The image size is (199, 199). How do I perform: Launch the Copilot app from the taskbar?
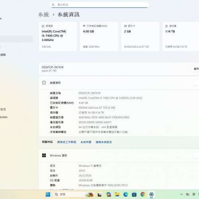tap(109, 195)
